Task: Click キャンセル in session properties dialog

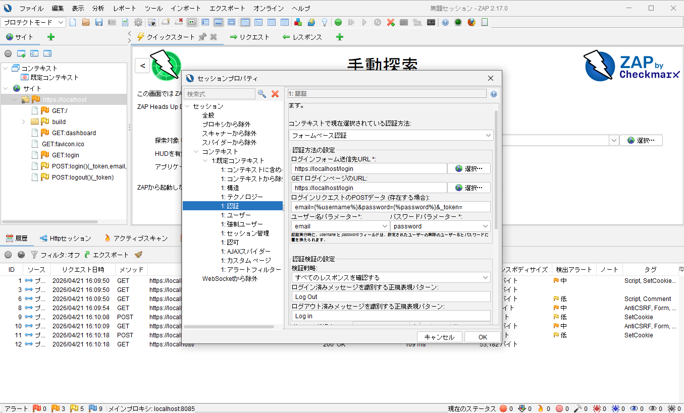Action: pos(439,337)
